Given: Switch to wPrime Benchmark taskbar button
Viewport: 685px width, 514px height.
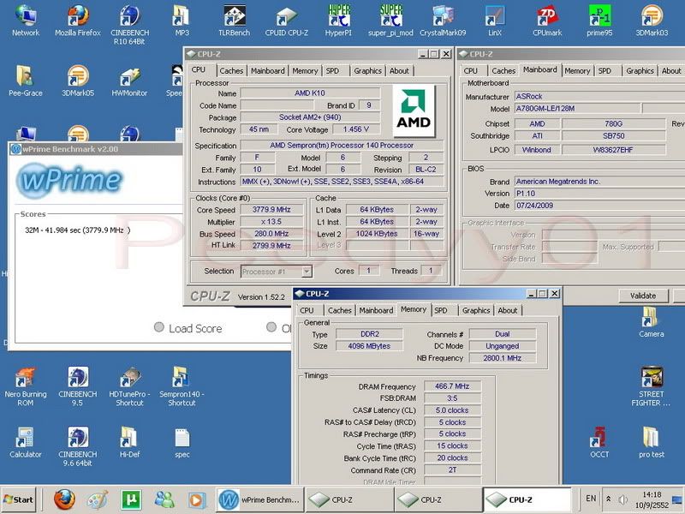Looking at the screenshot, I should point(260,499).
